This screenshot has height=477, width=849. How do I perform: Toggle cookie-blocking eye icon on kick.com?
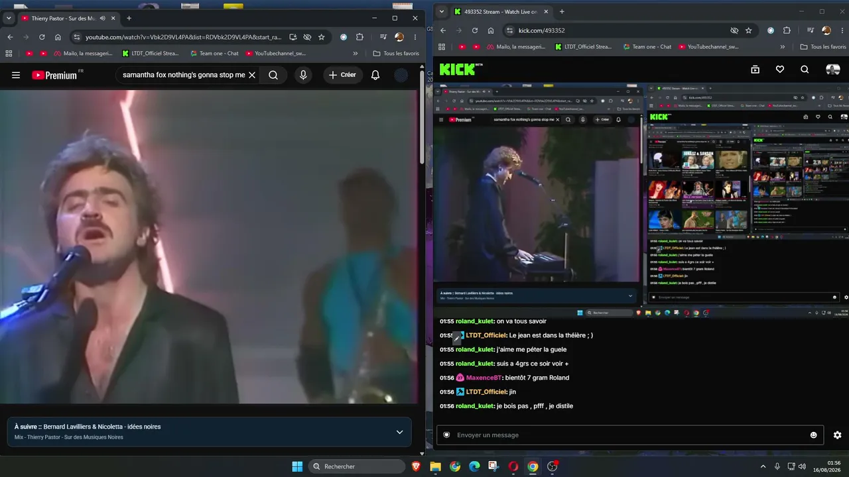(734, 30)
